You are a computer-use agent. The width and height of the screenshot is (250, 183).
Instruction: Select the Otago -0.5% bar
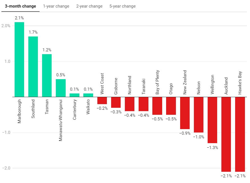tap(171, 106)
